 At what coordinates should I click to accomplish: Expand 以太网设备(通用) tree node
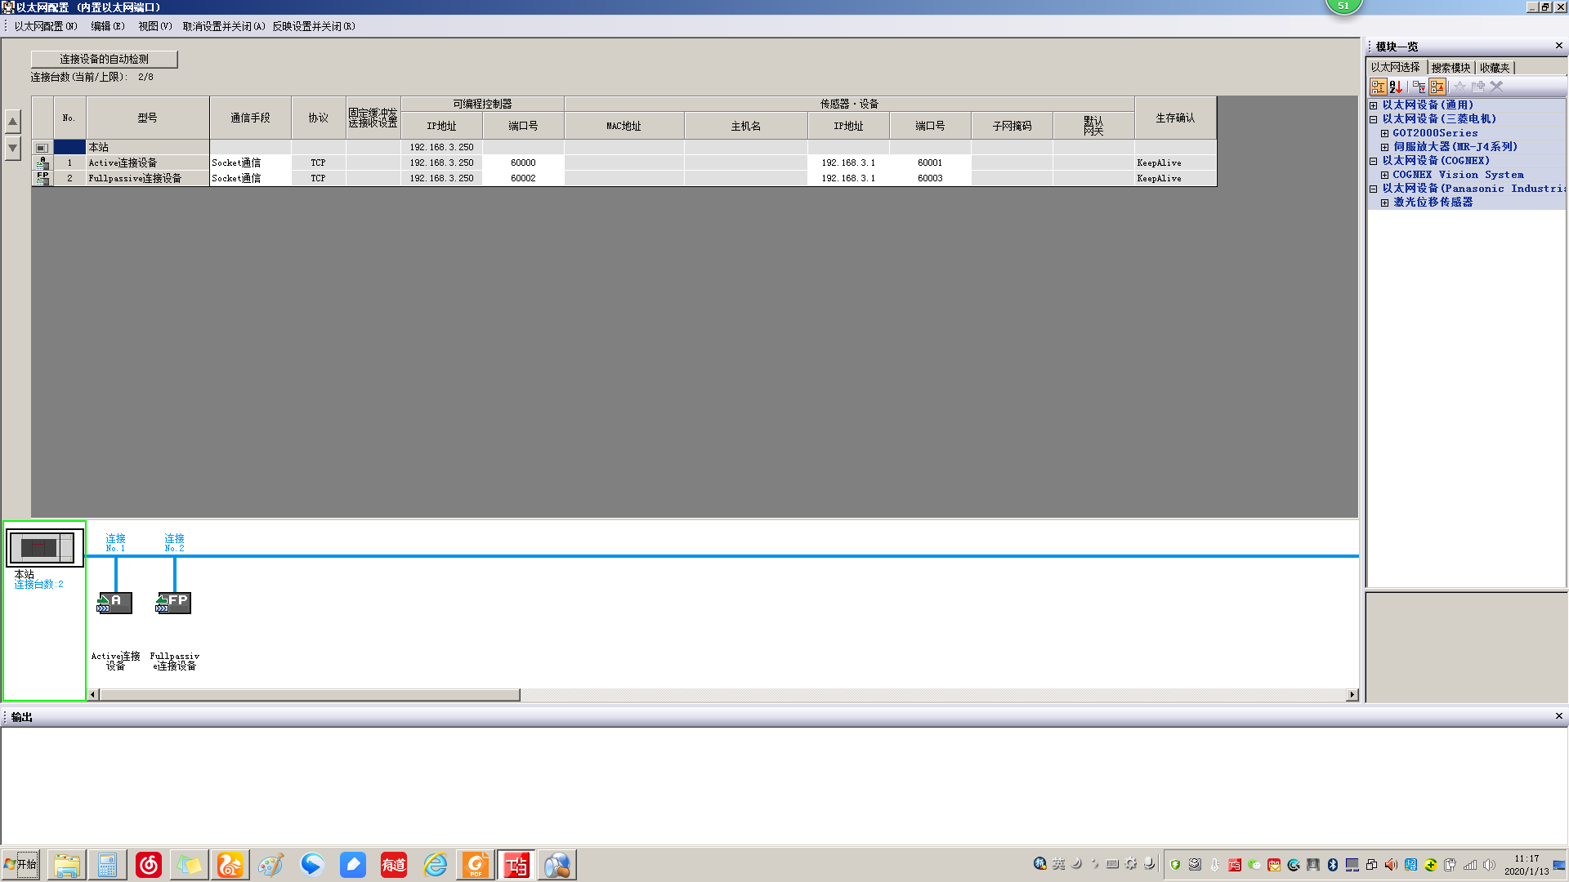pyautogui.click(x=1374, y=105)
